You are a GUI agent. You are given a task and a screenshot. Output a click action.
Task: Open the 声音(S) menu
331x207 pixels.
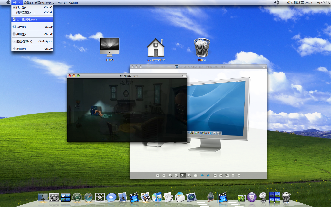62,3
